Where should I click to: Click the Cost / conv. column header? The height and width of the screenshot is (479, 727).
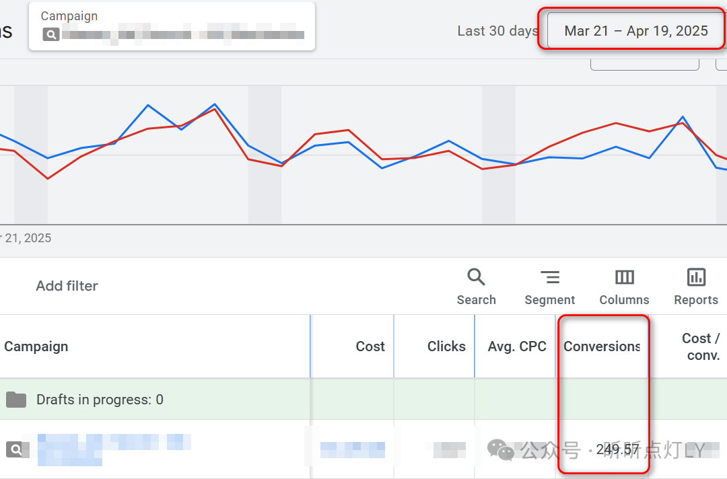[x=700, y=346]
